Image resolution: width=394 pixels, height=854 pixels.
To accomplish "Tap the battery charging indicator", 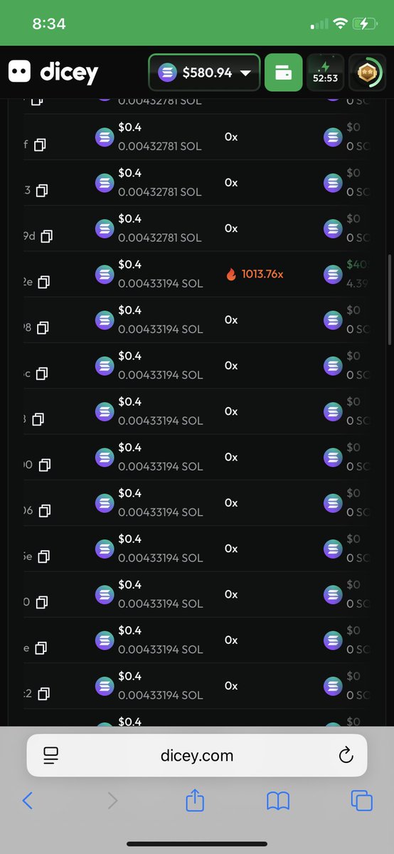I will 364,23.
